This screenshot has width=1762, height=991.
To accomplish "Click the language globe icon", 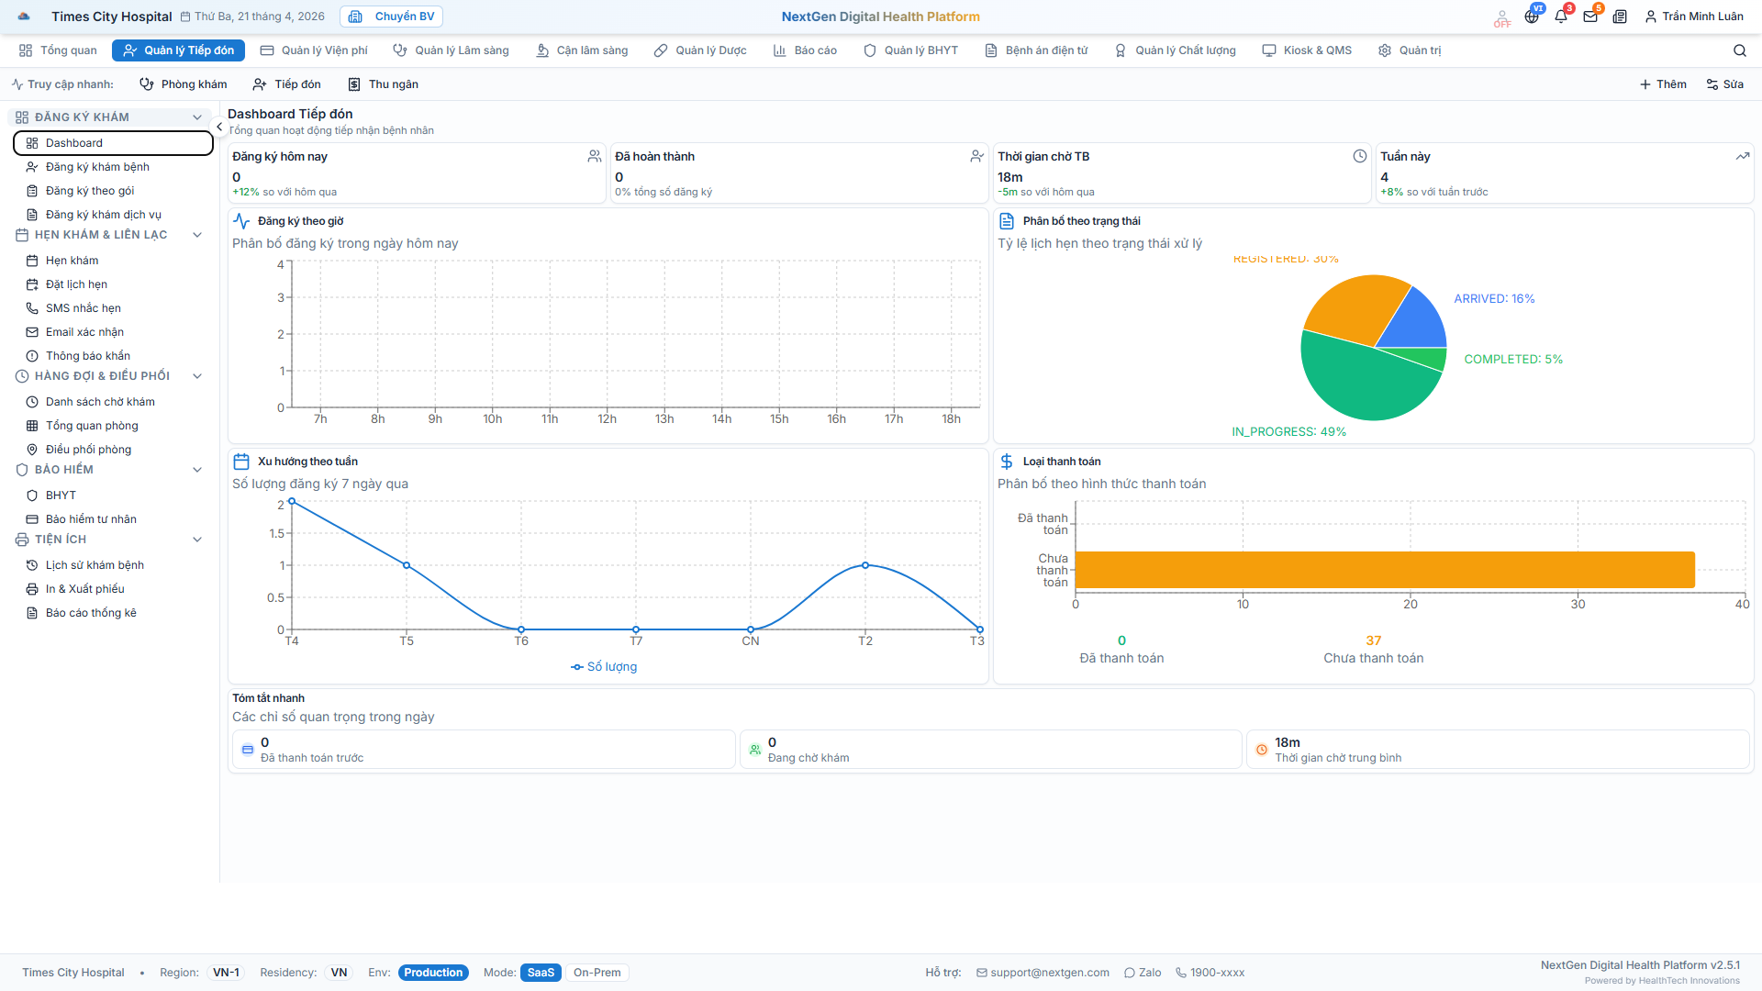I will (x=1531, y=17).
